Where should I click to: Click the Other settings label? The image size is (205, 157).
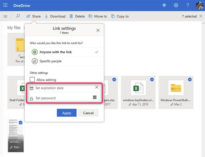(x=39, y=73)
